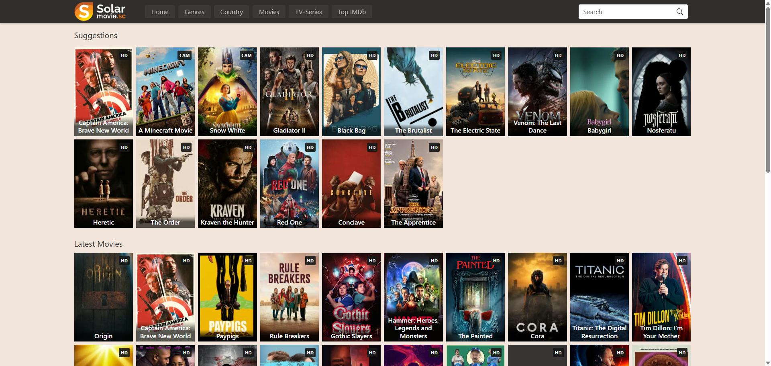Click the "Black Bag" title text
Screen dimensions: 771x366
pos(351,130)
